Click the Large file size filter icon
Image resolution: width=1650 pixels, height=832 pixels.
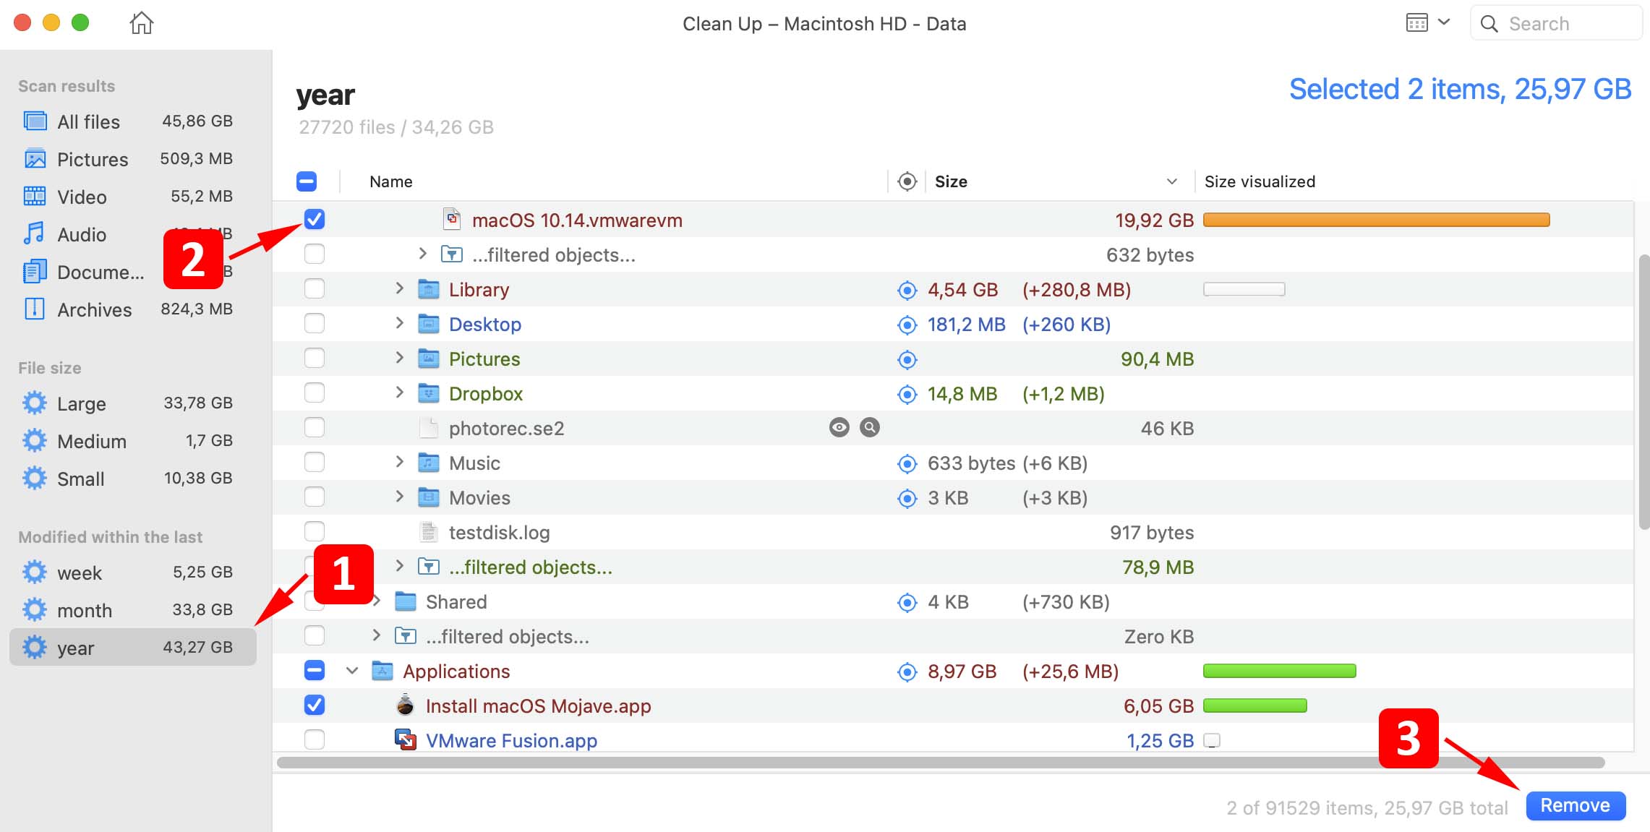pyautogui.click(x=35, y=402)
